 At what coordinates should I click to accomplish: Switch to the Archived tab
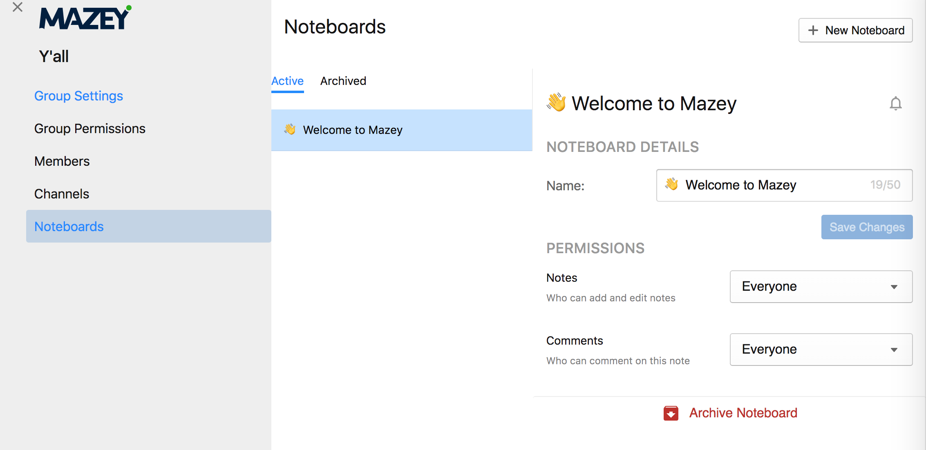(x=343, y=81)
